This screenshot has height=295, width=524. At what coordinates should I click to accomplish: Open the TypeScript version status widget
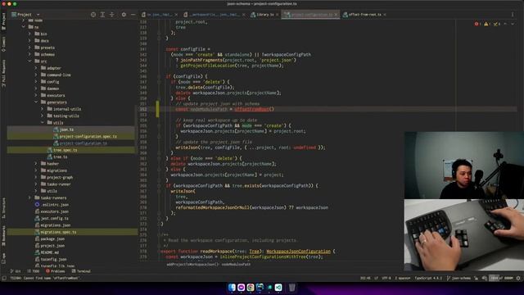tap(428, 279)
